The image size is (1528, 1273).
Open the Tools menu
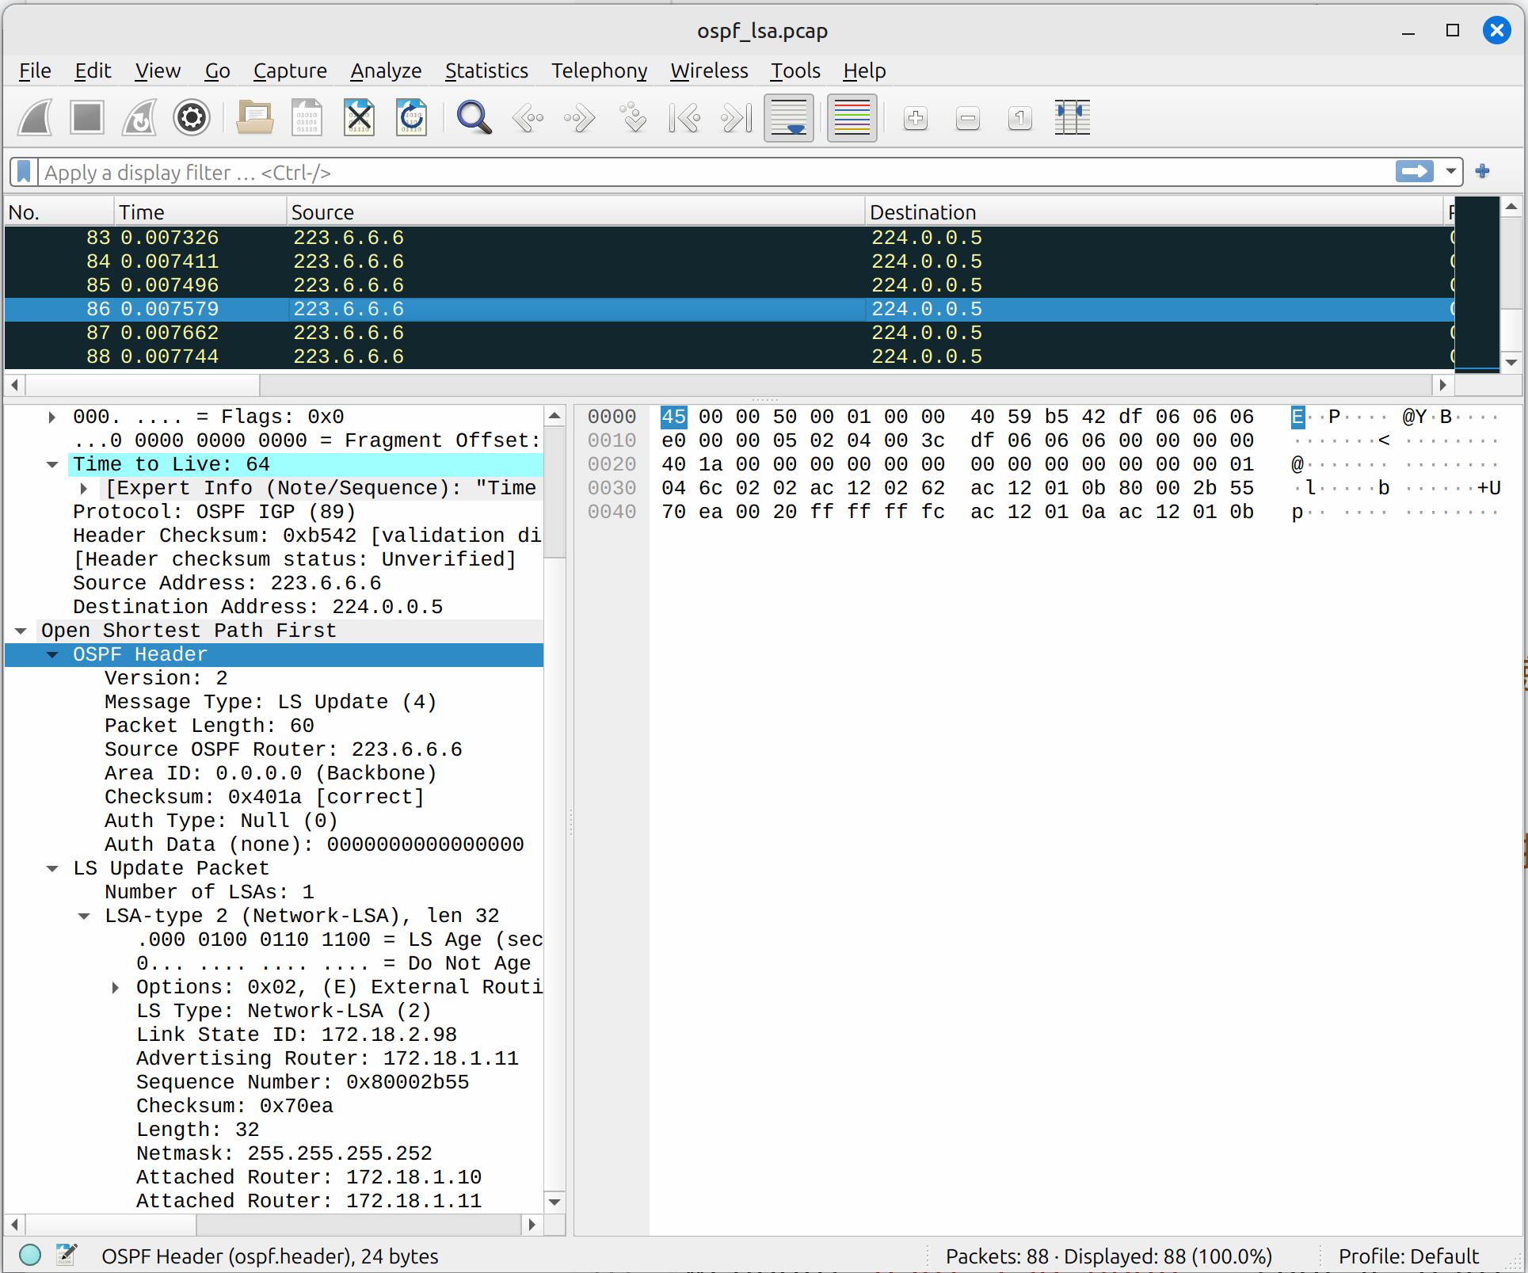tap(795, 71)
